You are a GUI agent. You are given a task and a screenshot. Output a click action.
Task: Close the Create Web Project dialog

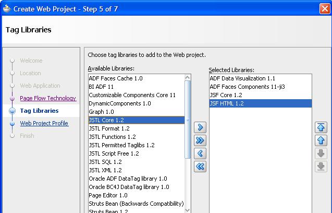click(323, 9)
